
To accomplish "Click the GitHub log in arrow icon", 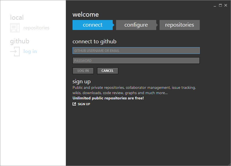I will (x=15, y=51).
